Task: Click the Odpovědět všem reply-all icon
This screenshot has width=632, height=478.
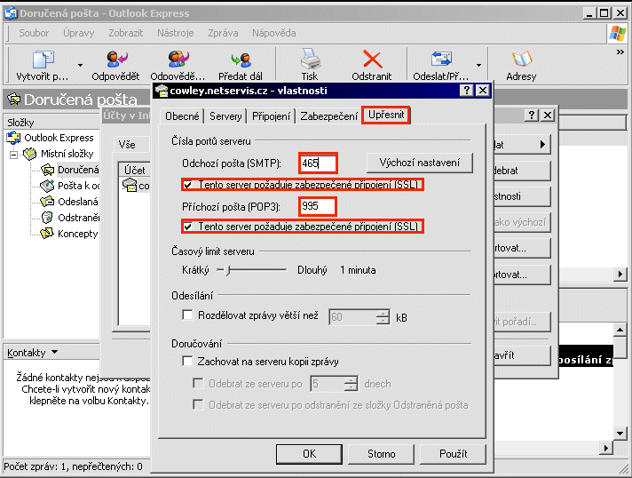Action: tap(178, 60)
